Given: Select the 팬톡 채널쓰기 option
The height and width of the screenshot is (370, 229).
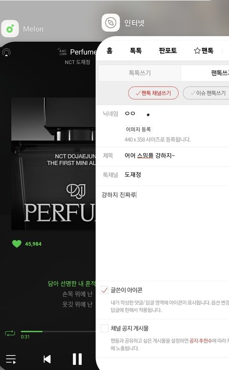Looking at the screenshot, I should click(153, 93).
